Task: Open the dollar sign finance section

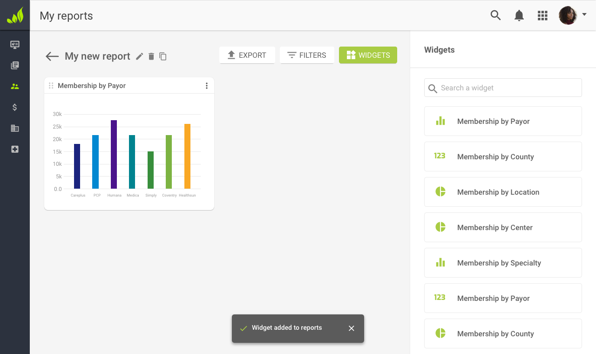Action: (x=15, y=107)
